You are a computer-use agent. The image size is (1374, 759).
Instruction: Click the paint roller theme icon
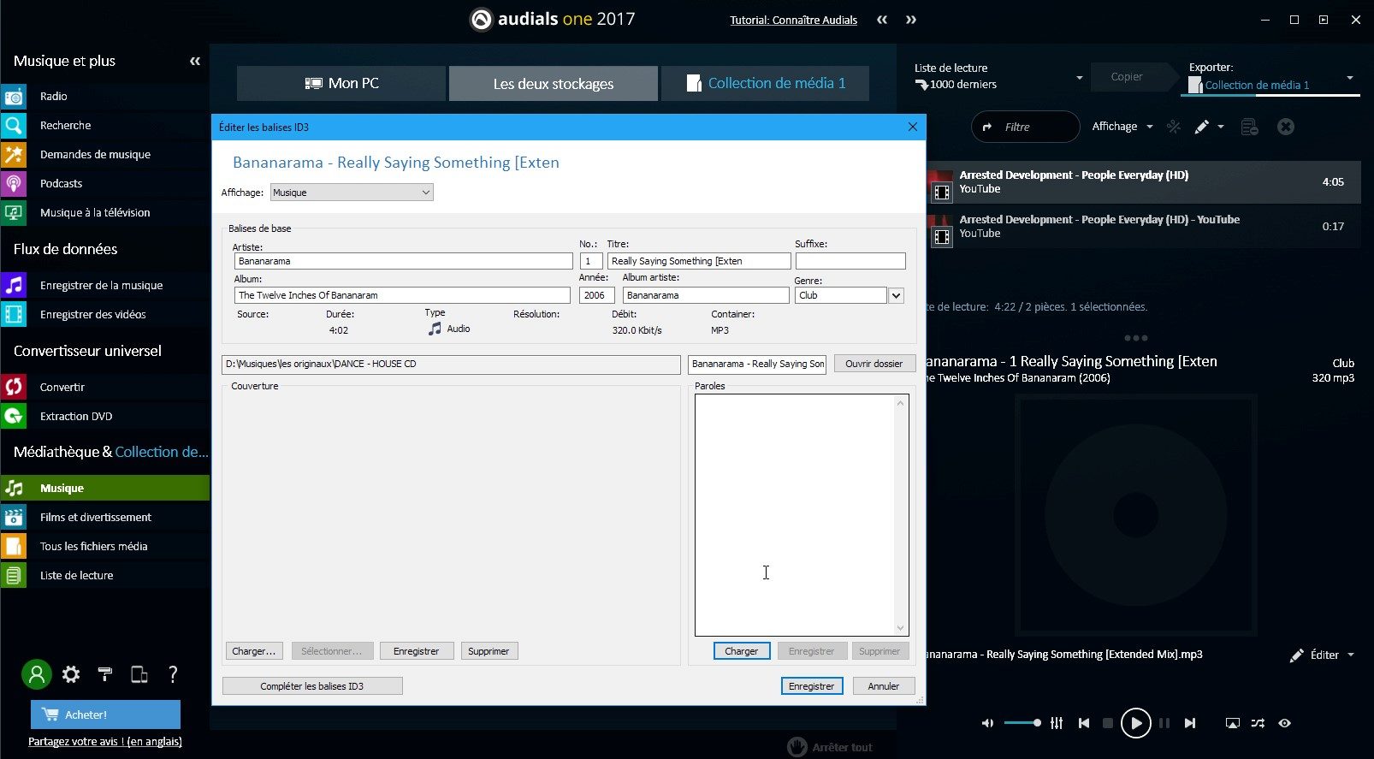pyautogui.click(x=105, y=674)
